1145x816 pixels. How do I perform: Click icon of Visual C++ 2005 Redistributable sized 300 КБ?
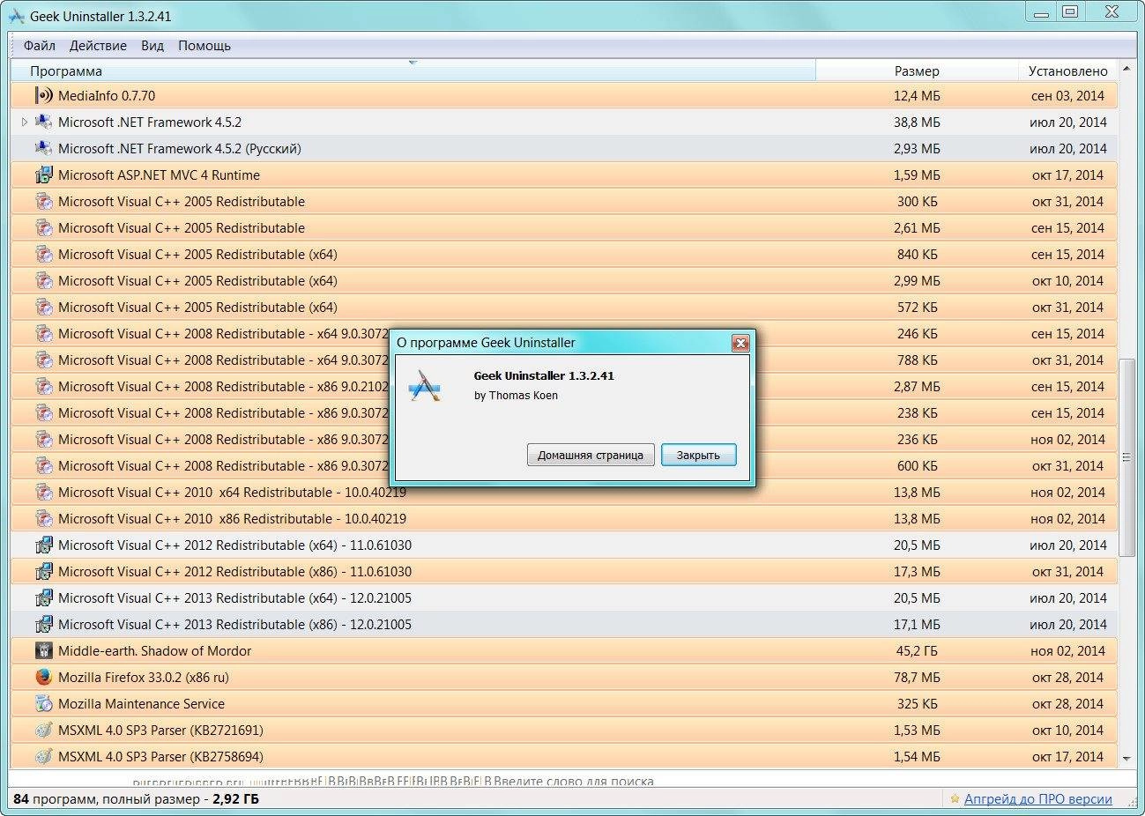click(x=43, y=201)
